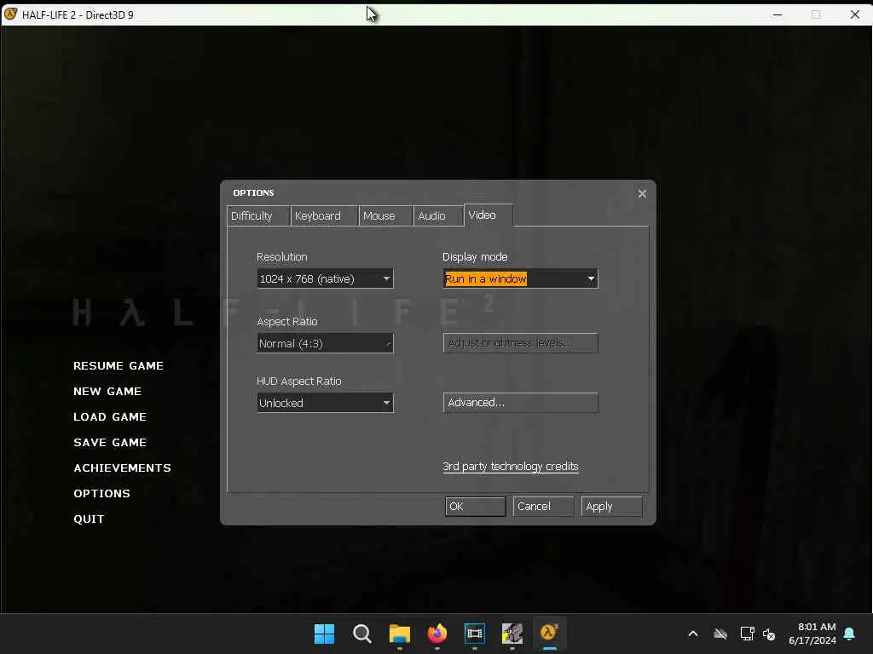
Task: Click the cloud sync tray icon
Action: pos(720,634)
